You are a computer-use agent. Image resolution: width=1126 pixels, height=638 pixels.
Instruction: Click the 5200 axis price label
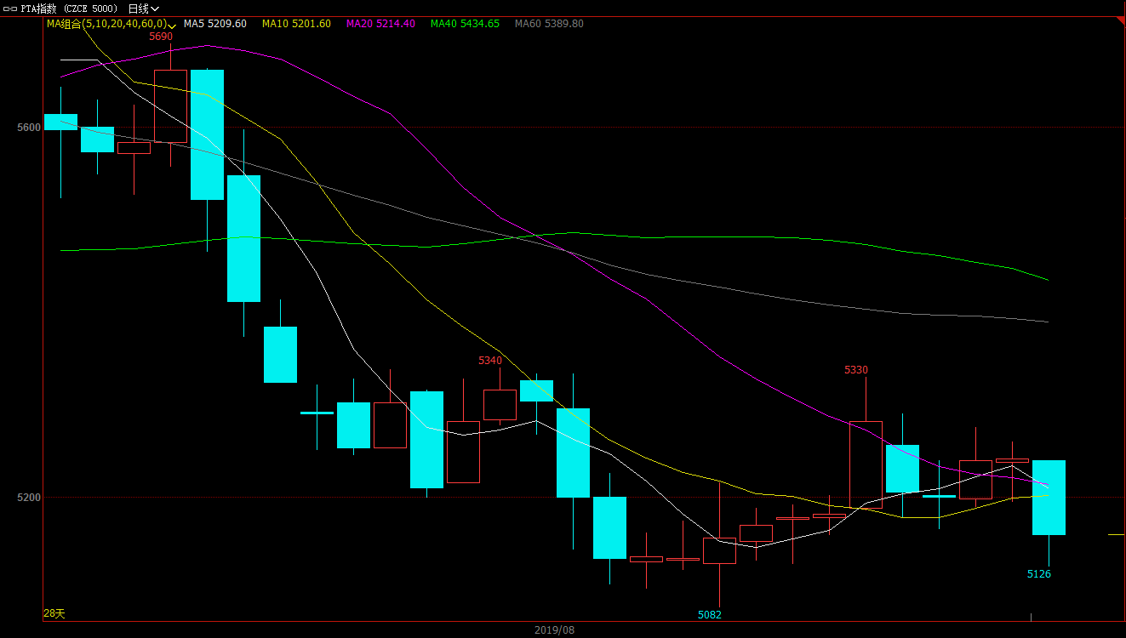[29, 498]
